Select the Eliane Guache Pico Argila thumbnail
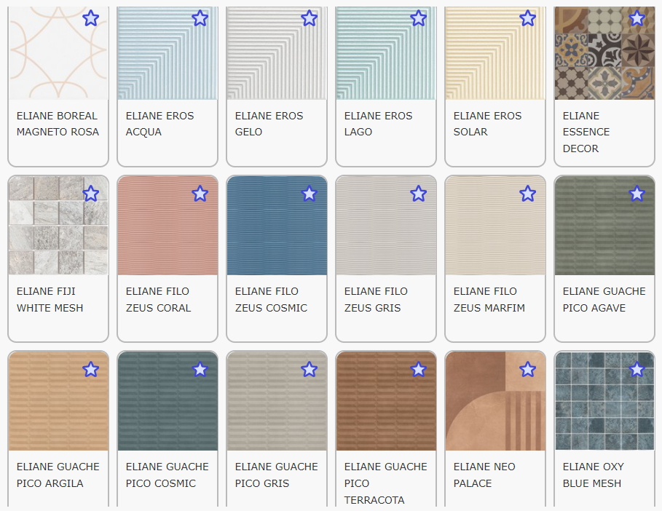 (58, 404)
